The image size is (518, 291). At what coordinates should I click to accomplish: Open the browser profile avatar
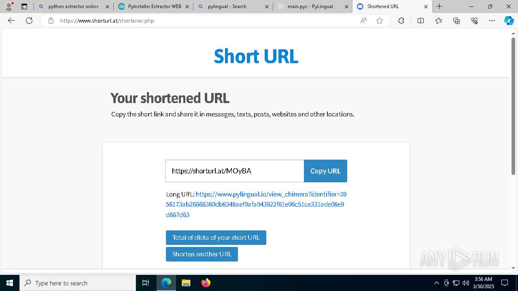point(9,6)
